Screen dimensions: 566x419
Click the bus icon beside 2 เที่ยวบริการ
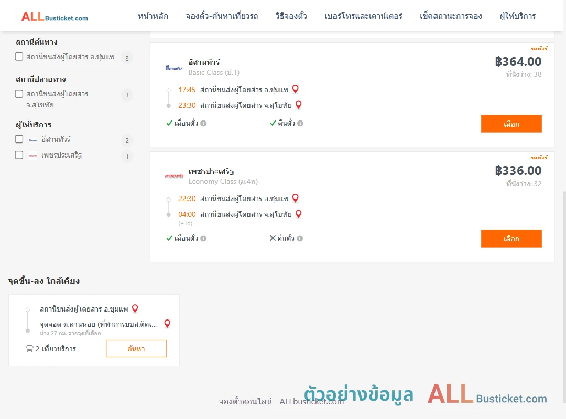pyautogui.click(x=29, y=349)
